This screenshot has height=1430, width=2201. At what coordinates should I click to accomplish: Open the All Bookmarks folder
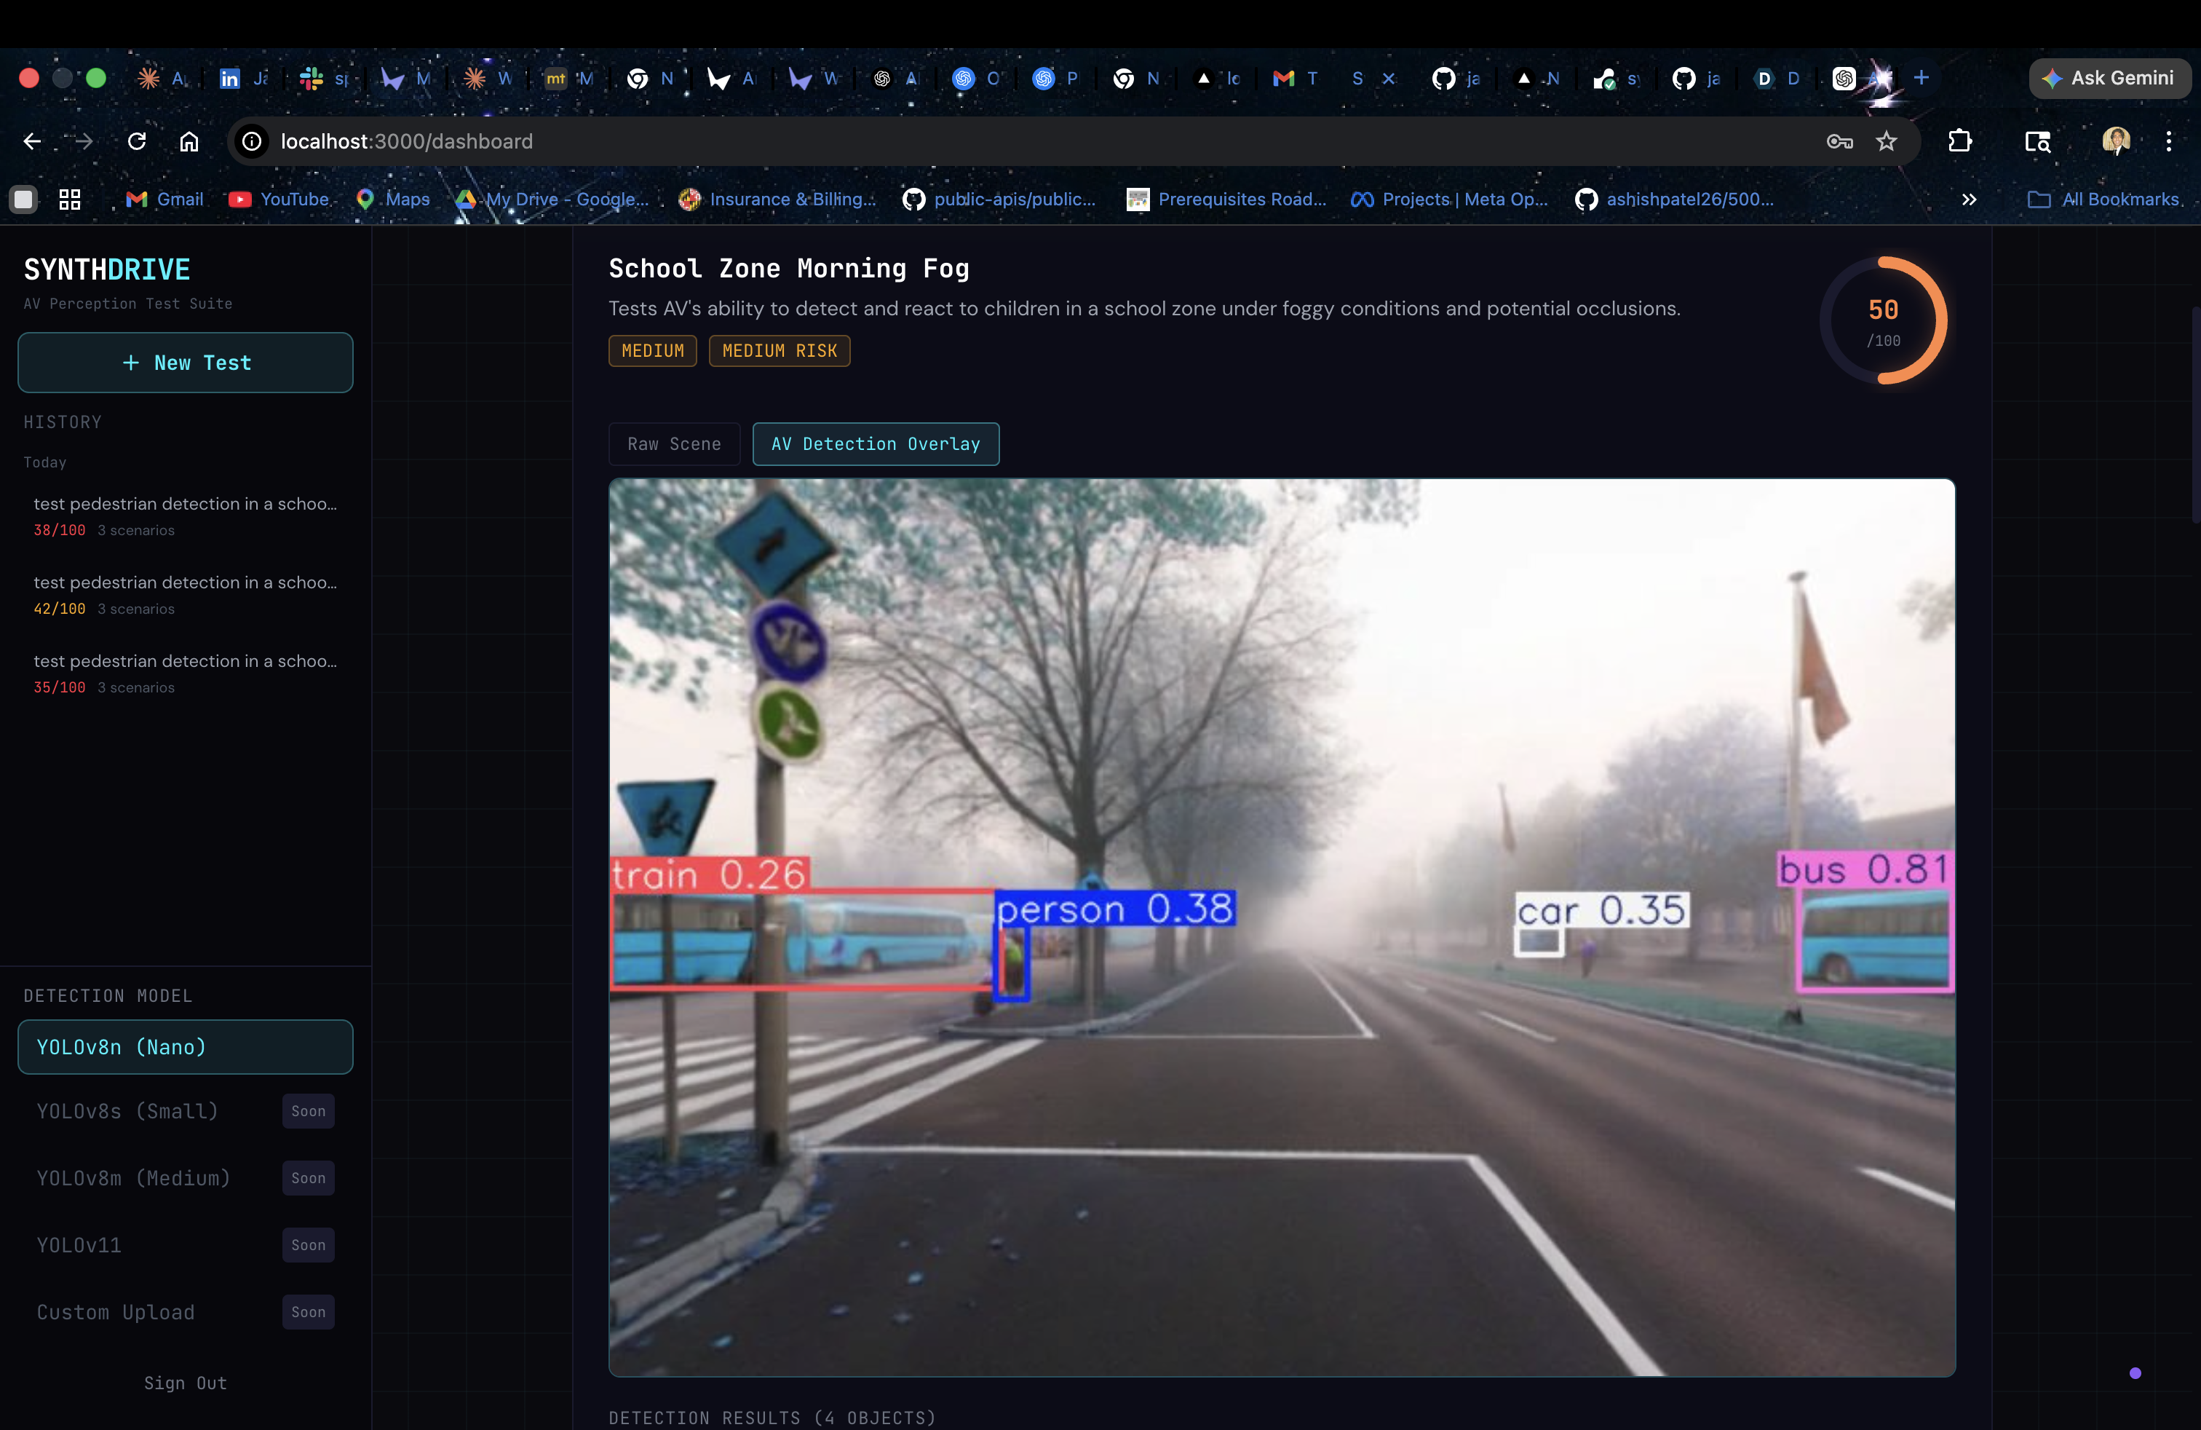pyautogui.click(x=2103, y=199)
